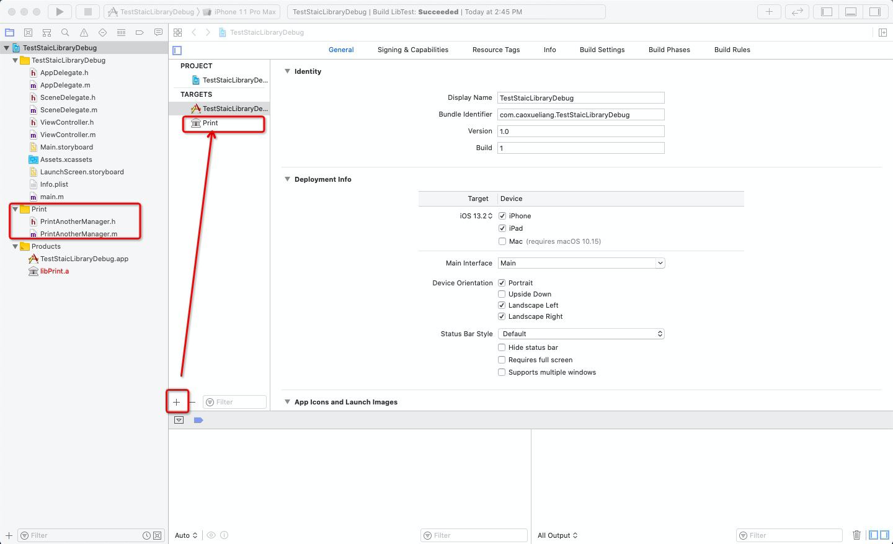Collapse the Print group in navigator

(16, 209)
